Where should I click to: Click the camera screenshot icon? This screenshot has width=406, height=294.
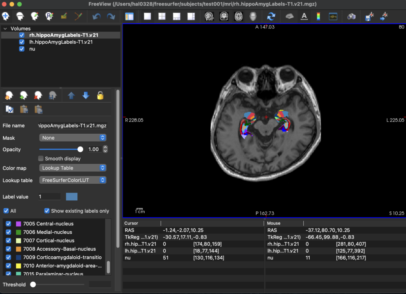point(351,16)
